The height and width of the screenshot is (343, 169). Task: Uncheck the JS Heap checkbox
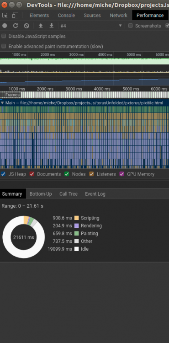tap(3, 174)
